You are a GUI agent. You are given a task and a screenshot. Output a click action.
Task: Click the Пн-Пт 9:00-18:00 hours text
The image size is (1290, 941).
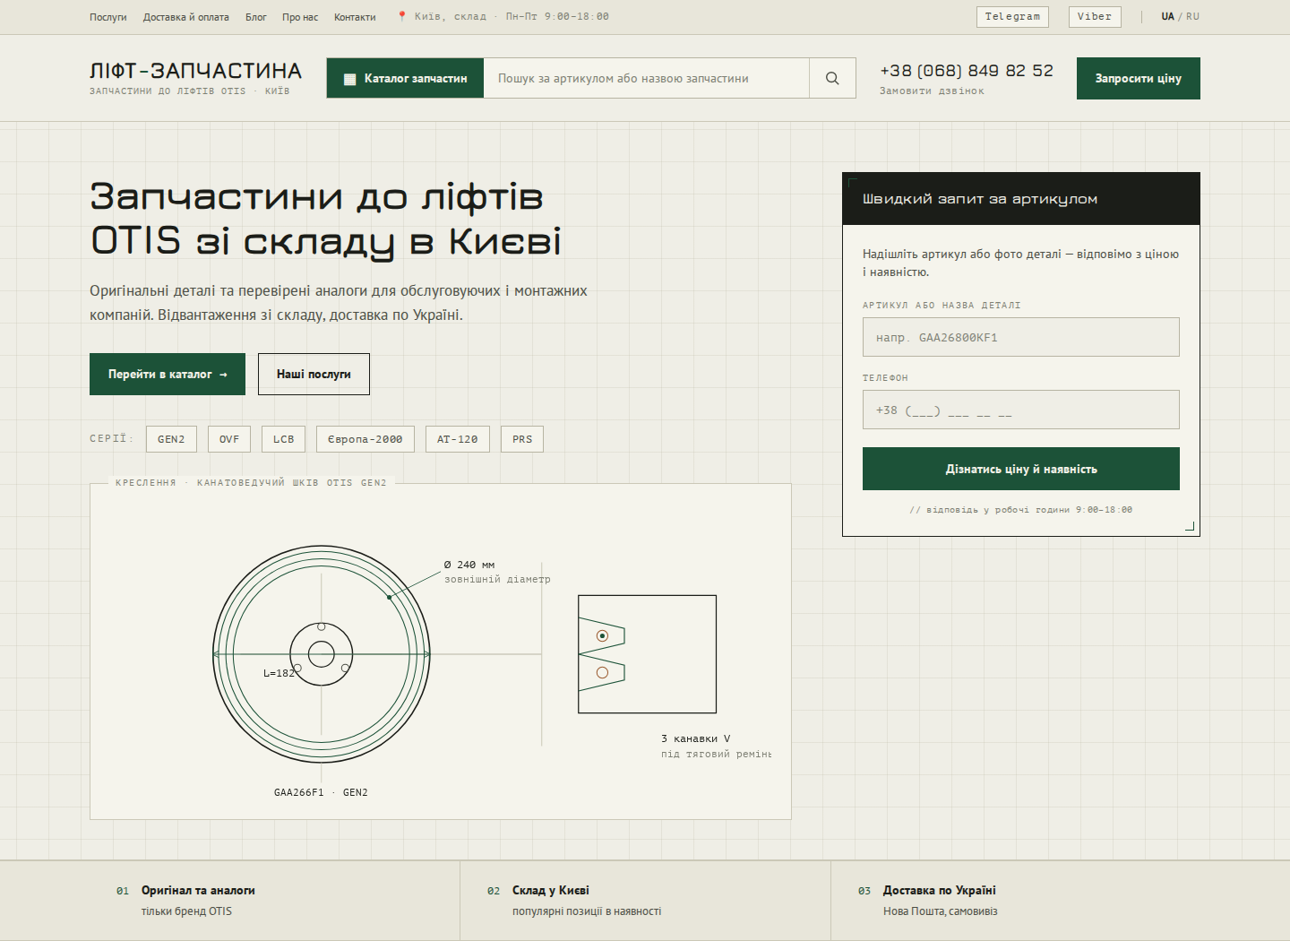pos(557,16)
